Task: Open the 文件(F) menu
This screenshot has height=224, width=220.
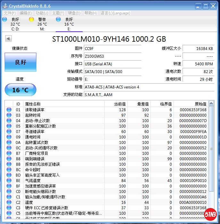Action: (x=10, y=13)
